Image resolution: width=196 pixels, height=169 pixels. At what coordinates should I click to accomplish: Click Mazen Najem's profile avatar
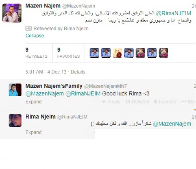(12, 13)
